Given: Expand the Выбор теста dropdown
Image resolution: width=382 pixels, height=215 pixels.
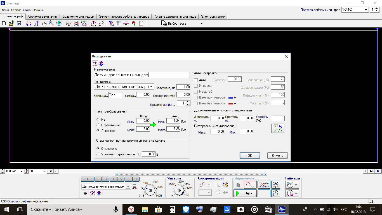Looking at the screenshot, I should pyautogui.click(x=202, y=24).
